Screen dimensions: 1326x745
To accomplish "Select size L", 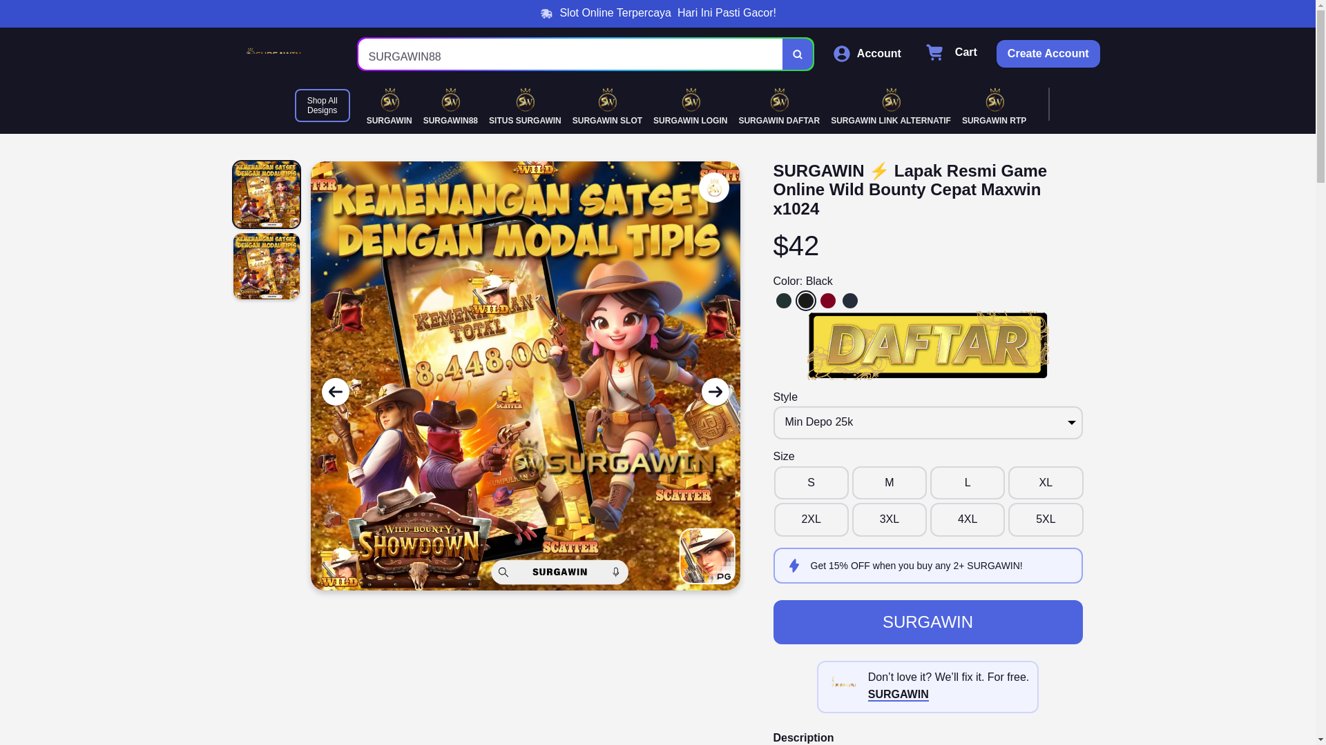I will (968, 483).
